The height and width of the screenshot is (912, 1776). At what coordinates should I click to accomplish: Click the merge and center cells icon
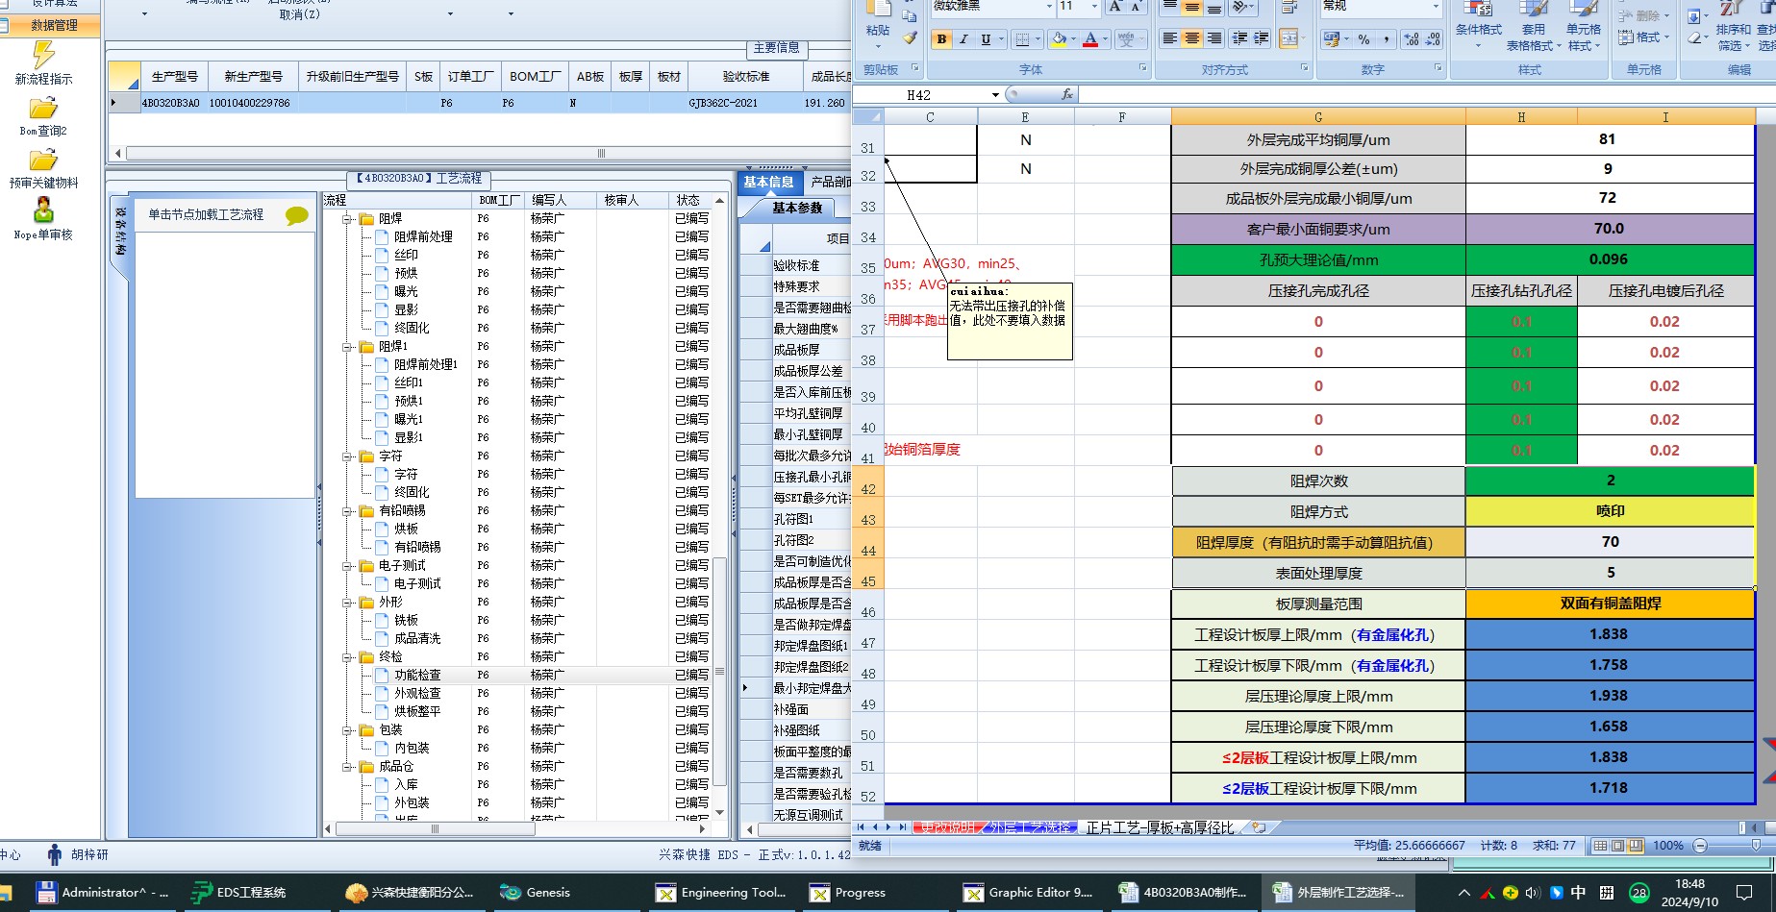1289,38
